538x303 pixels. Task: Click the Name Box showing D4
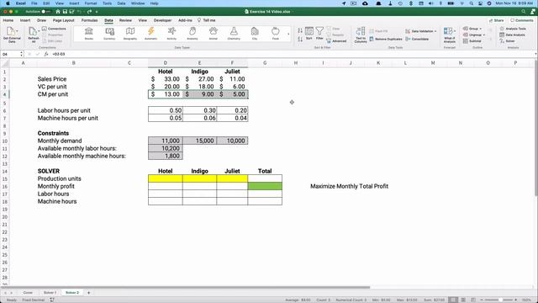click(11, 54)
